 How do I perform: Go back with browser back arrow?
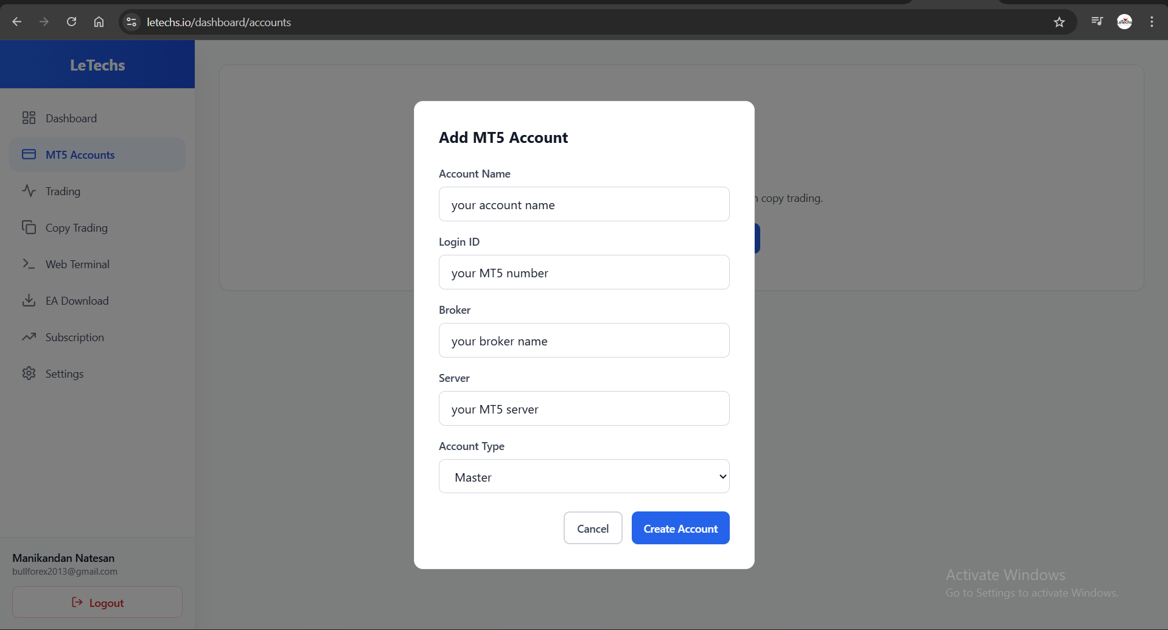point(17,22)
